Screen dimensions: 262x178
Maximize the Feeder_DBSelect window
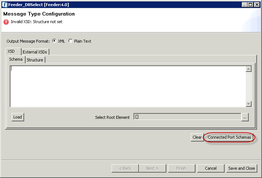point(250,5)
